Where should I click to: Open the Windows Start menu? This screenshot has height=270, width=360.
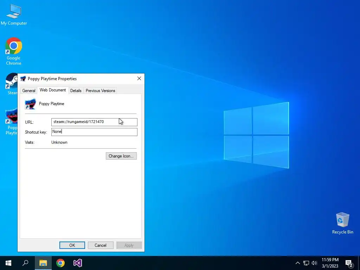(x=8, y=263)
